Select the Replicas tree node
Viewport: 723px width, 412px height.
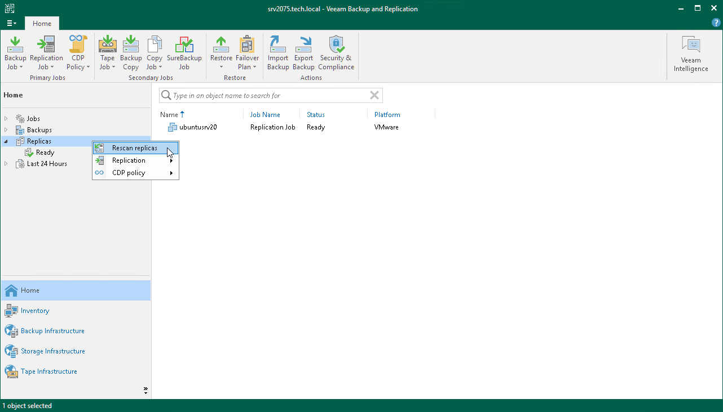(x=39, y=141)
